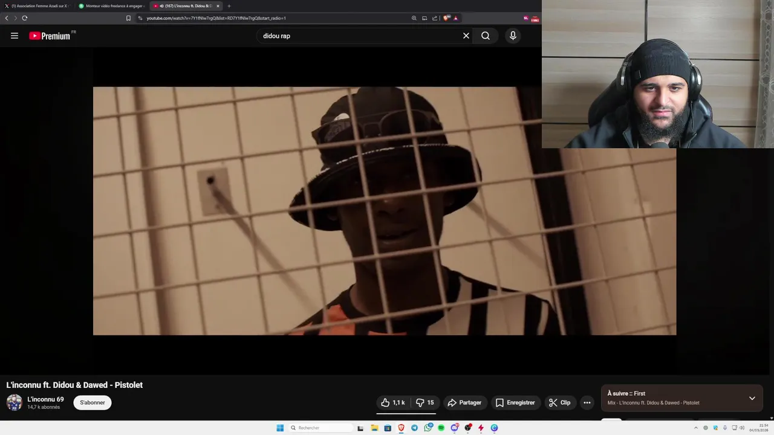Go forward in browser history
Viewport: 774px width, 435px height.
pyautogui.click(x=16, y=18)
